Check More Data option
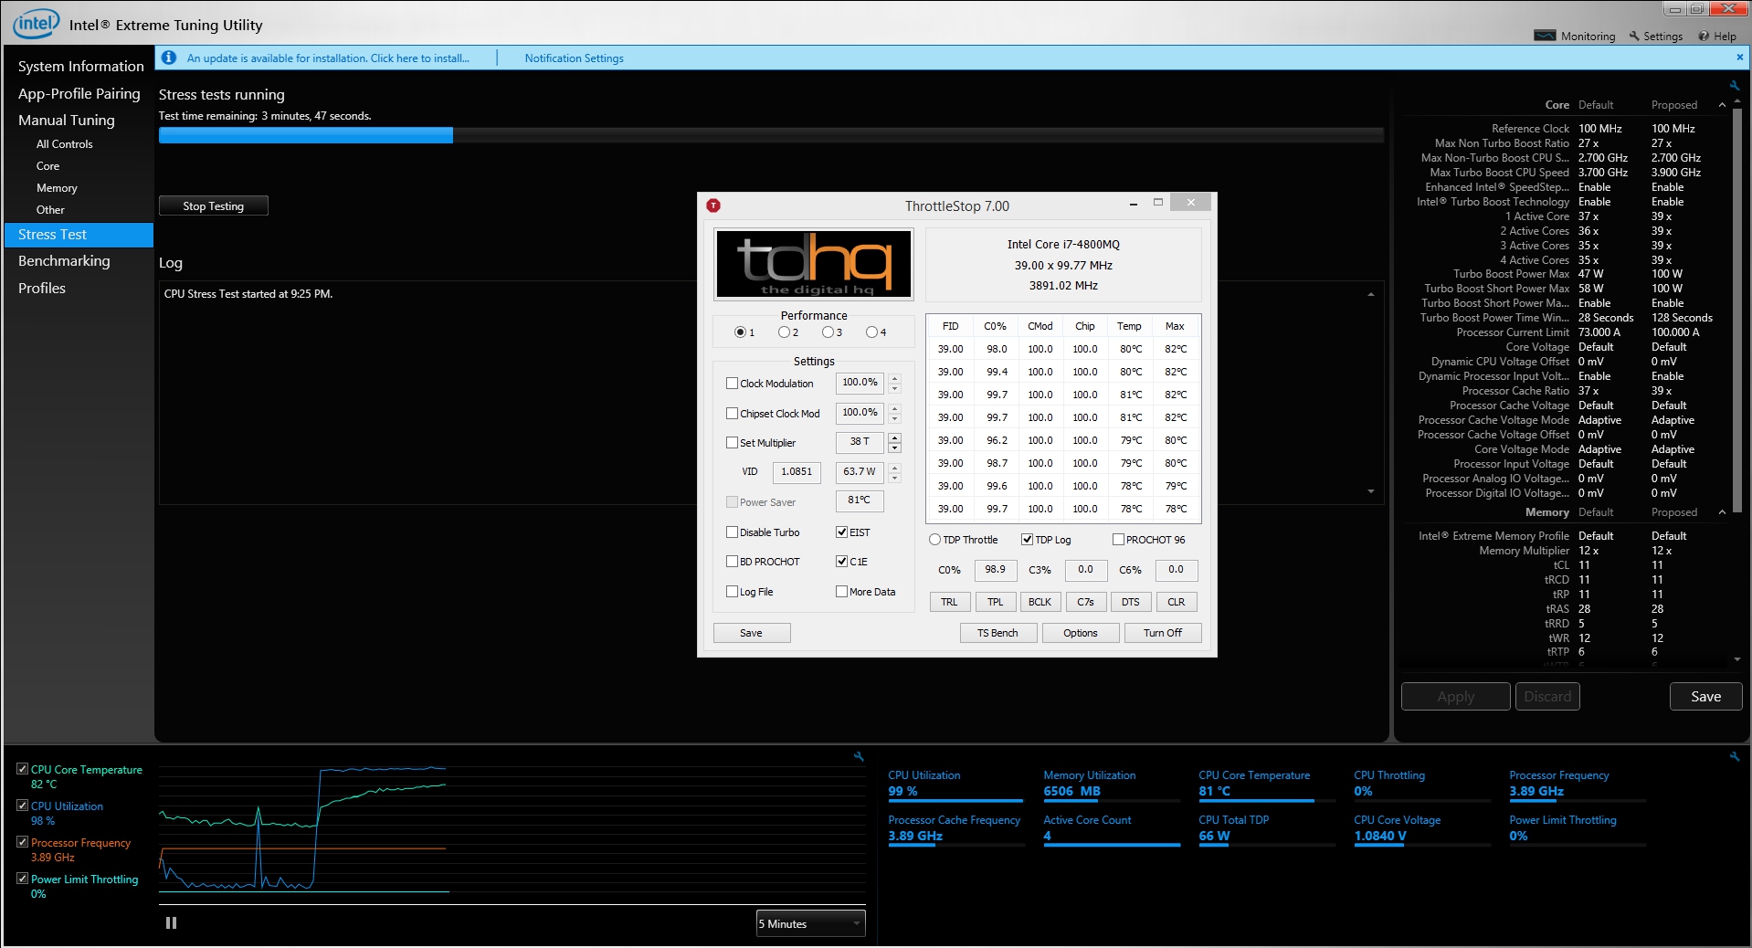This screenshot has width=1752, height=948. point(841,592)
